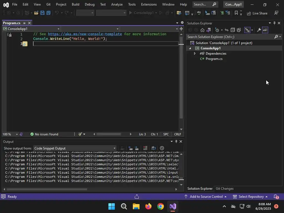
Task: Open the Analyze menu
Action: pyautogui.click(x=117, y=4)
